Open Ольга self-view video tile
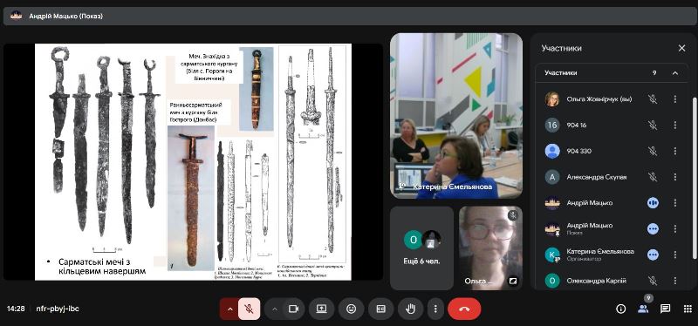The height and width of the screenshot is (326, 698). click(490, 248)
